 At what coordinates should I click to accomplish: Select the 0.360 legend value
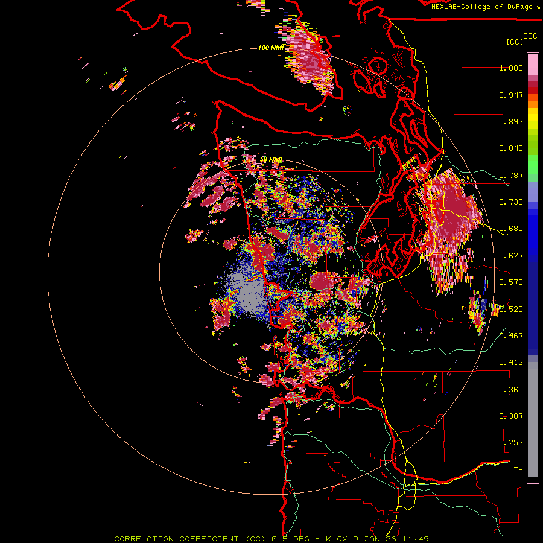tap(511, 389)
